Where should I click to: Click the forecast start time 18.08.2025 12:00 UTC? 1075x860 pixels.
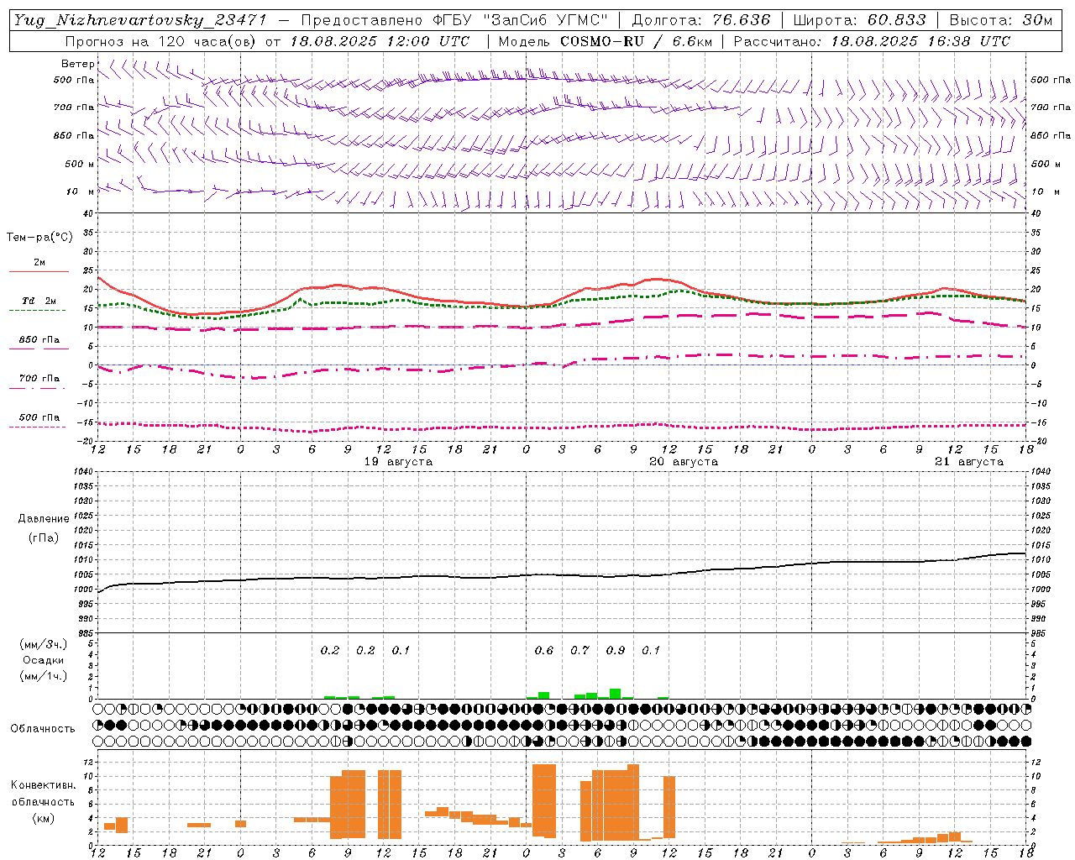380,41
